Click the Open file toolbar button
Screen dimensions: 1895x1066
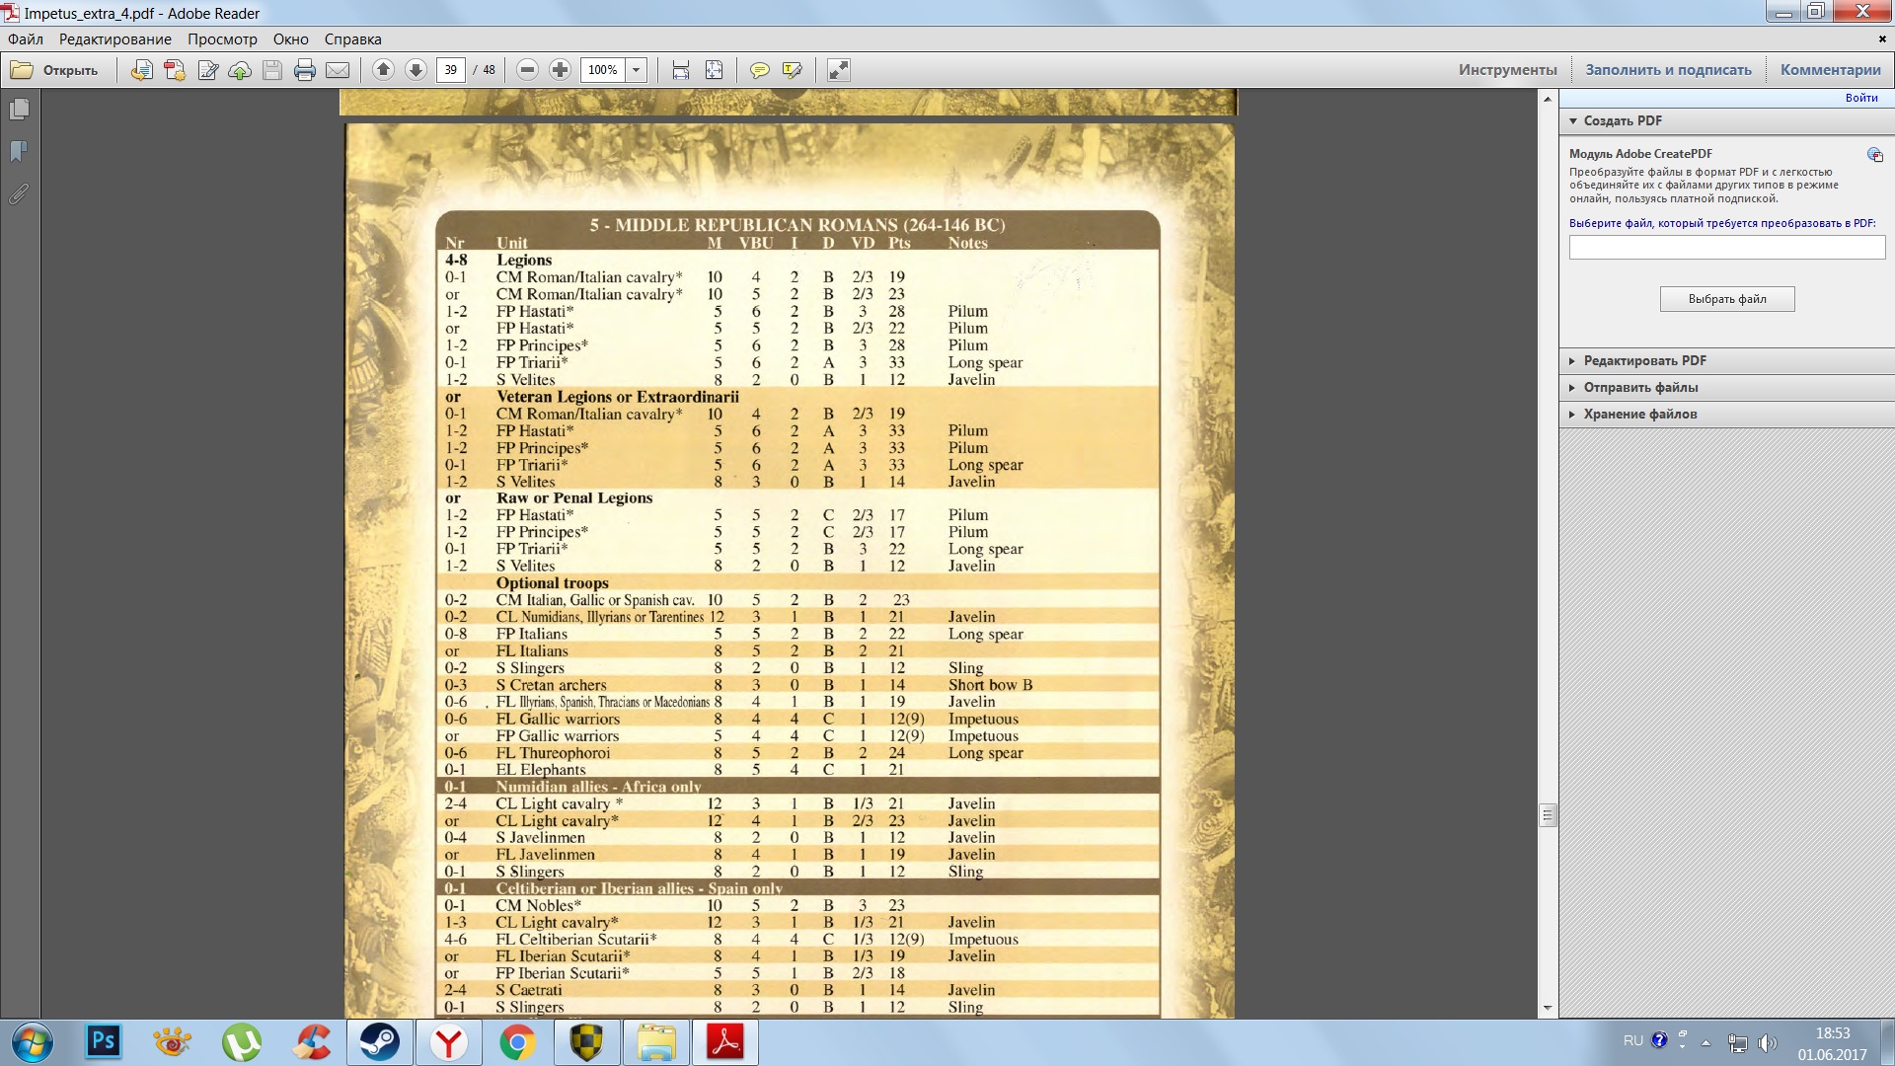(x=55, y=70)
